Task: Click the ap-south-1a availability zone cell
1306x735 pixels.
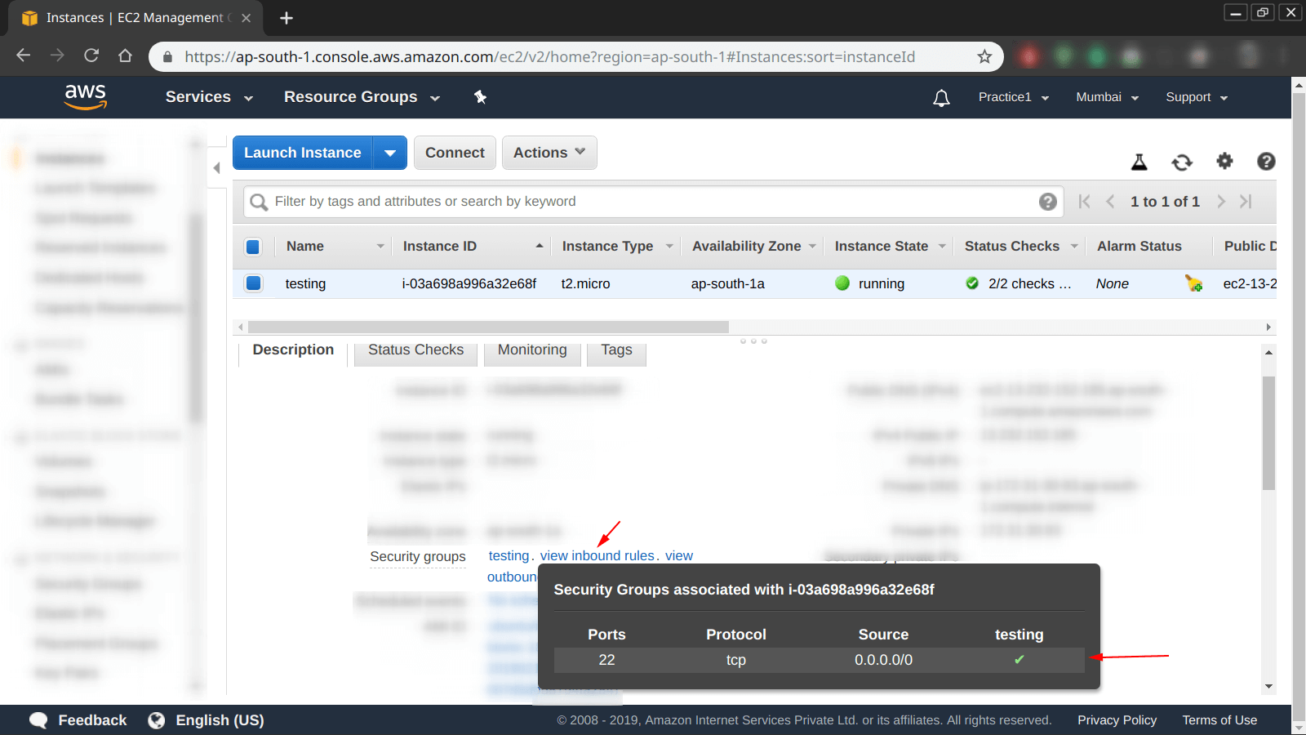Action: 728,284
